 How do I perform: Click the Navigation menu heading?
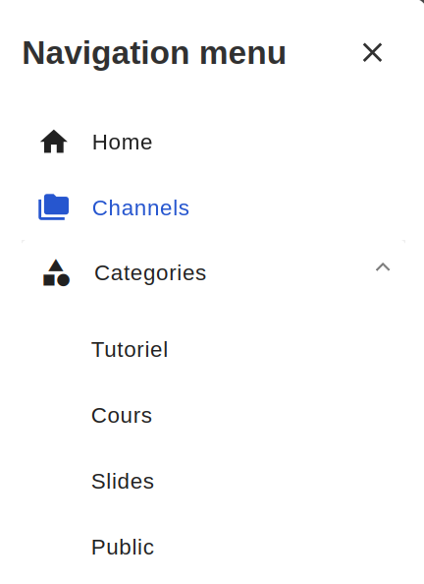click(x=154, y=53)
